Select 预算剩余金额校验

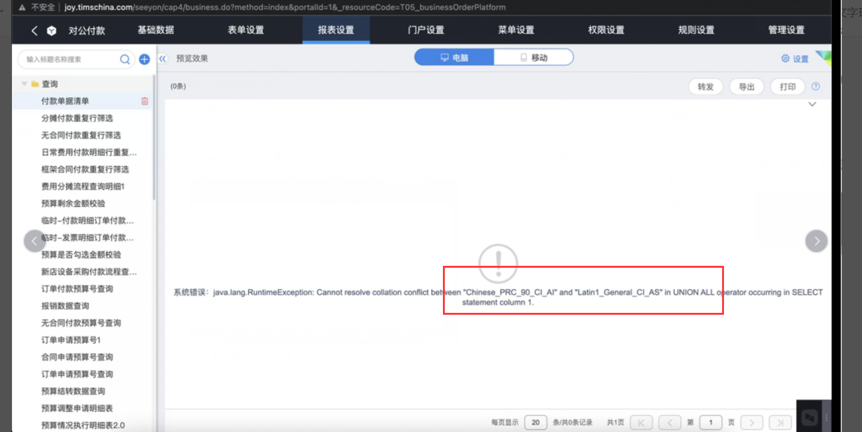pyautogui.click(x=73, y=203)
